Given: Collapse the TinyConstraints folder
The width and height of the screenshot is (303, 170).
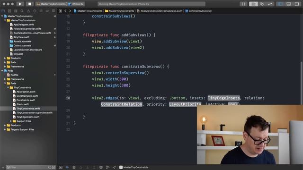Looking at the screenshot, I should click(8, 87).
